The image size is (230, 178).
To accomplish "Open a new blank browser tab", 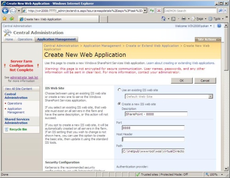I will 103,20.
